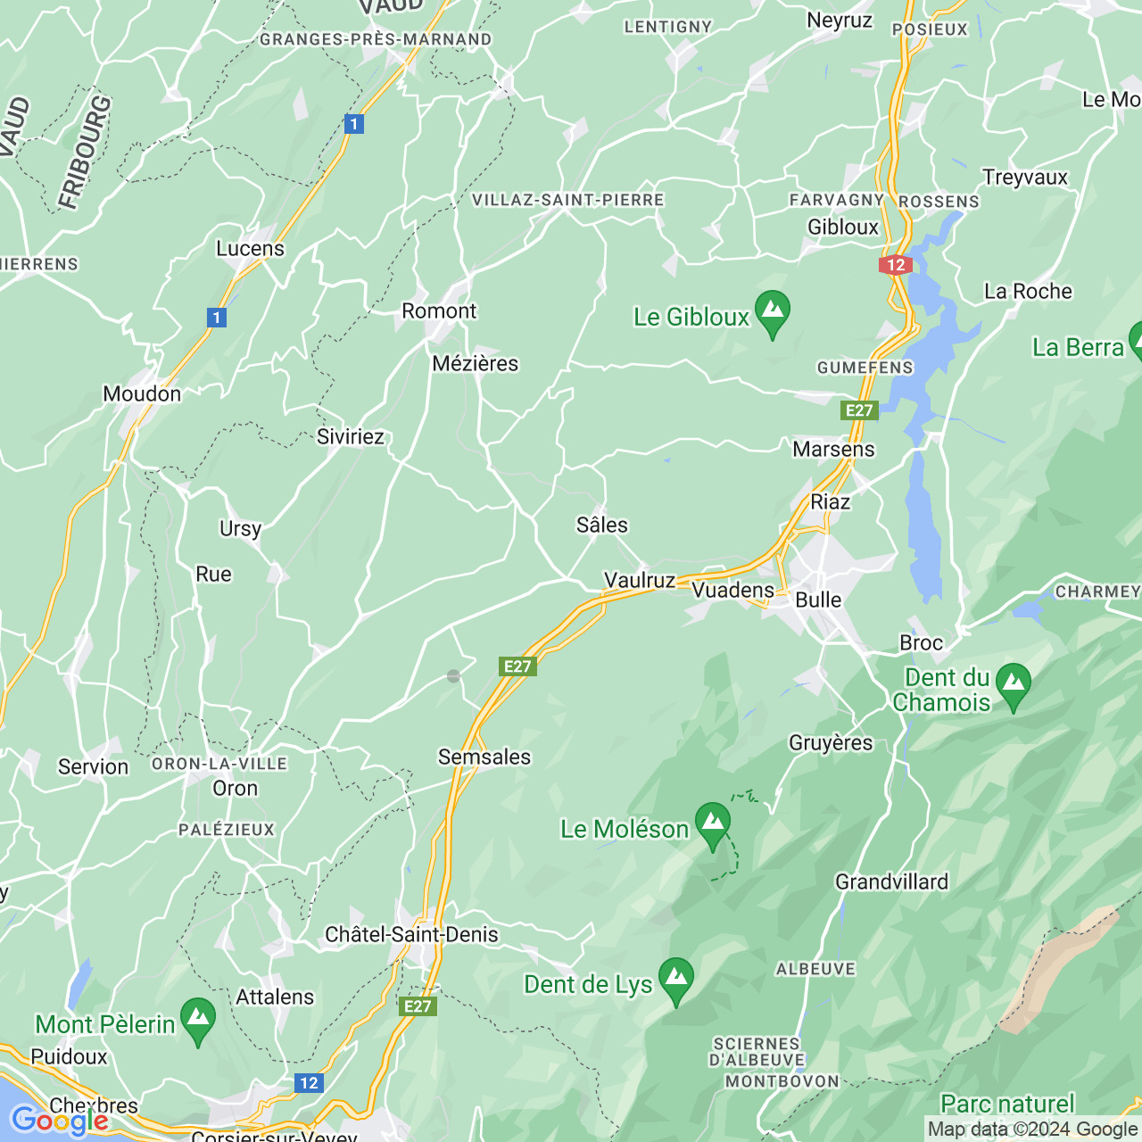Screen dimensions: 1142x1142
Task: Open the Google logo link
Action: 60,1121
